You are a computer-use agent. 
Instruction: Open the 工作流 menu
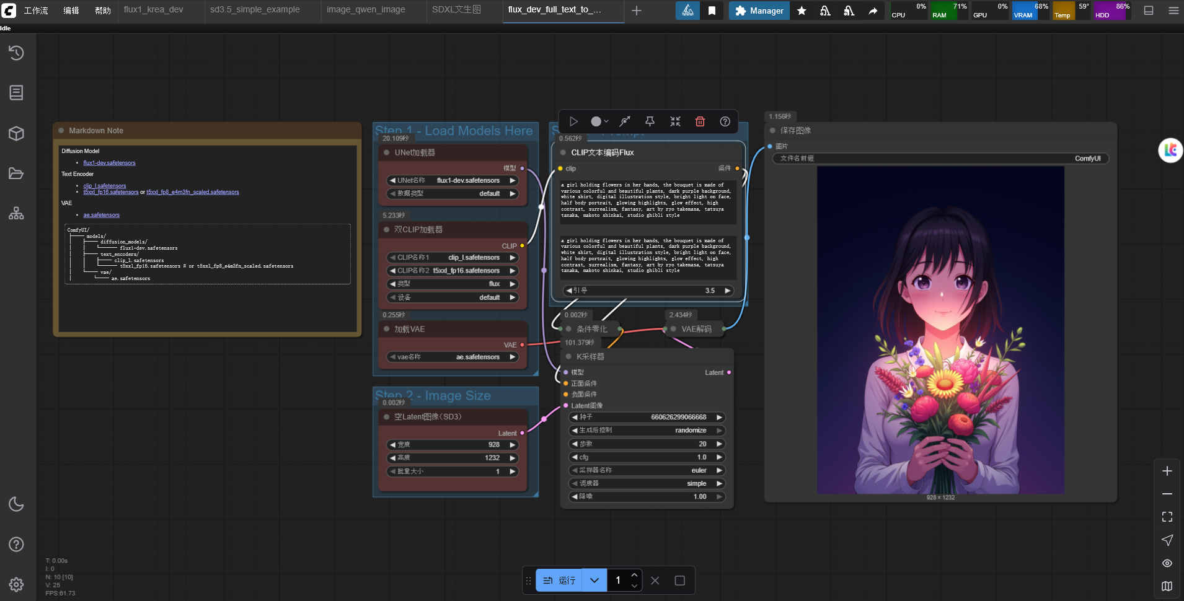(36, 11)
